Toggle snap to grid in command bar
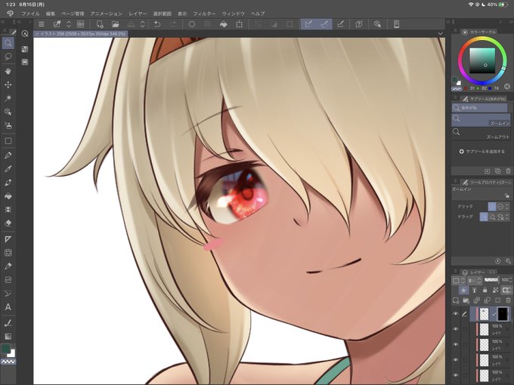The height and width of the screenshot is (385, 514). (x=340, y=24)
